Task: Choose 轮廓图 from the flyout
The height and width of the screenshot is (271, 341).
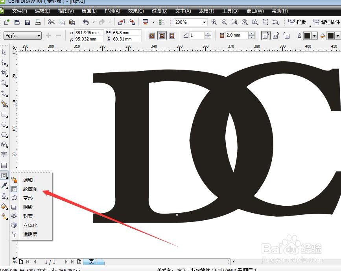Action: coord(31,189)
